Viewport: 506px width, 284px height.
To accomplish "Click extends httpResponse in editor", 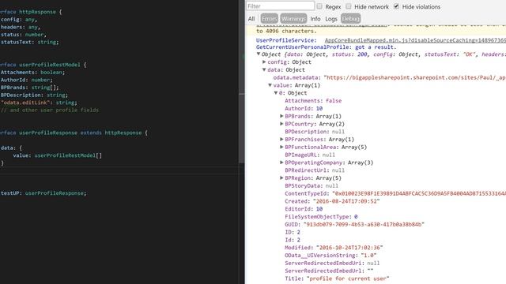I will pyautogui.click(x=111, y=133).
